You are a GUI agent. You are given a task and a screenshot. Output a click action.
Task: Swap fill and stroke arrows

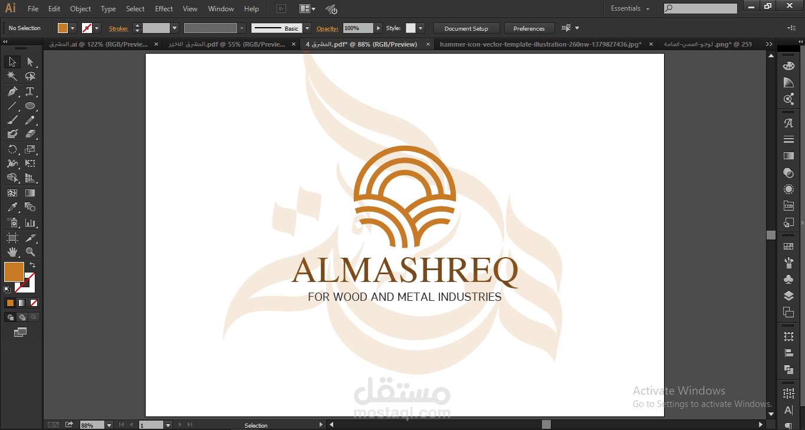(32, 265)
